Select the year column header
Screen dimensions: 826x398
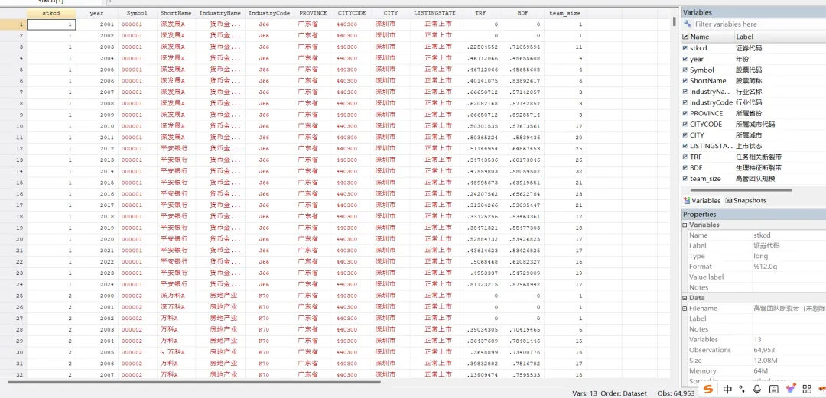point(97,13)
